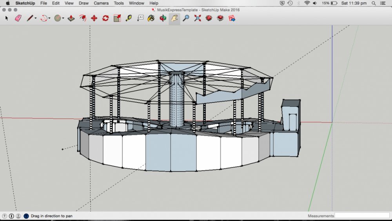Image resolution: width=392 pixels, height=221 pixels.
Task: Activate the Tape Measure tool
Action: [x=128, y=18]
